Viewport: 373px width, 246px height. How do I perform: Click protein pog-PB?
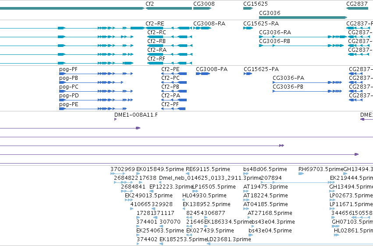point(91,82)
